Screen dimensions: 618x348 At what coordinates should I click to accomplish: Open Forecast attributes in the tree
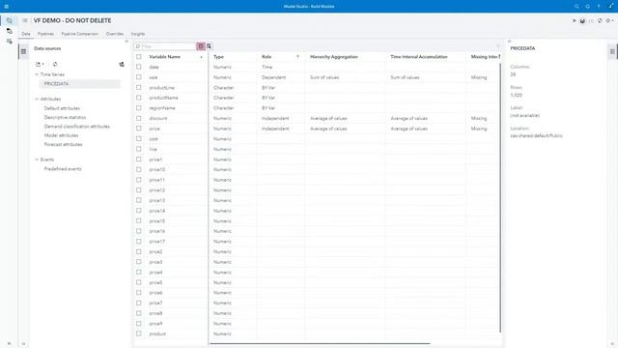click(x=63, y=144)
